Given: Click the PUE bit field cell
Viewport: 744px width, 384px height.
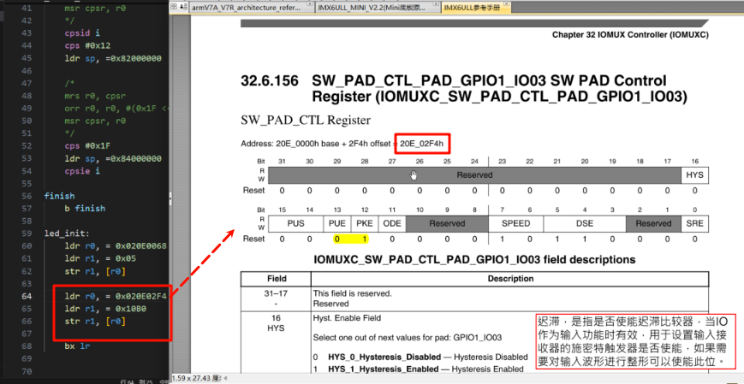Looking at the screenshot, I should (x=336, y=223).
